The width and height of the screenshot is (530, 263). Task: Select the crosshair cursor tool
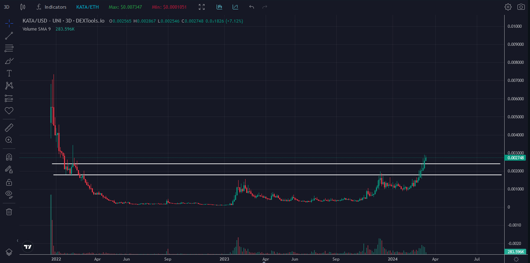(x=9, y=23)
